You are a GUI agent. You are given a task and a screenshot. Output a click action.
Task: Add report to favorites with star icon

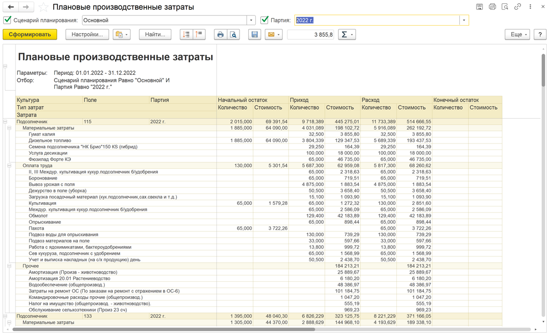(x=44, y=8)
